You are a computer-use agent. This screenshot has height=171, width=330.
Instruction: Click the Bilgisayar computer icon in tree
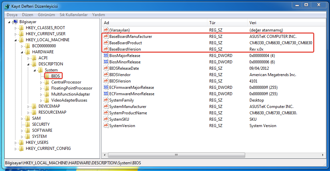(15, 22)
